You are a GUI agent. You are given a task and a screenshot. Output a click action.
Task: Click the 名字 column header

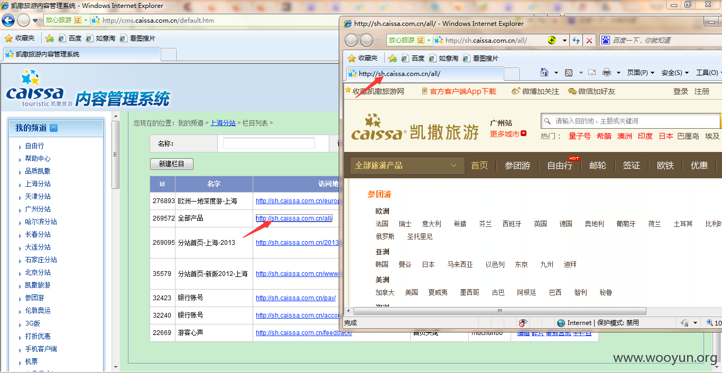click(214, 184)
